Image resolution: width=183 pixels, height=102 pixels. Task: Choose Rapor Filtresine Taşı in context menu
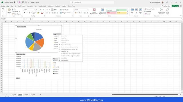66,45
